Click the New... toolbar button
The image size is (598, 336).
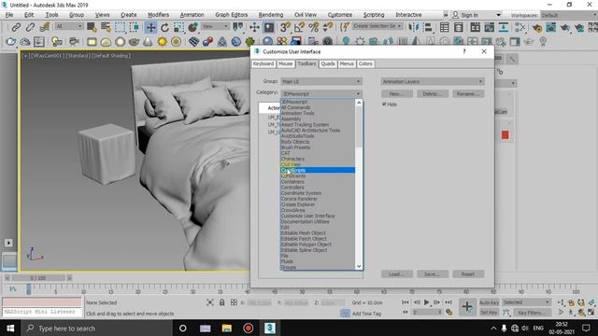pos(396,93)
